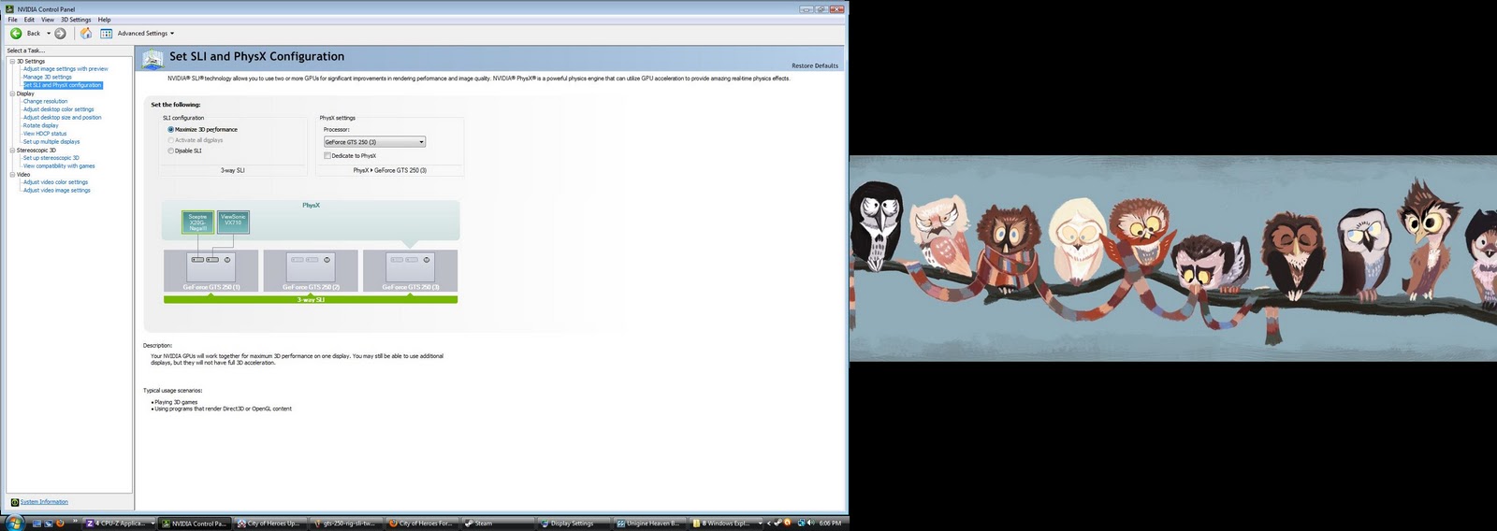Switch to Unigine Heaven Benchmark taskbar button

[x=650, y=524]
